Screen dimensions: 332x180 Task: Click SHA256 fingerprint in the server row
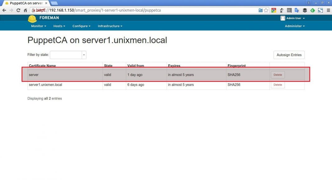click(x=234, y=75)
